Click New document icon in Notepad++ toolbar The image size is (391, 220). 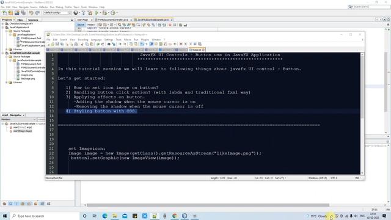pyautogui.click(x=48, y=44)
